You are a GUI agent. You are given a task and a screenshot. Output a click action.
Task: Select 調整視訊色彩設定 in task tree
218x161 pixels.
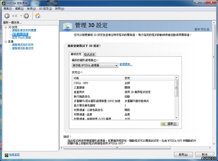[x=23, y=45]
